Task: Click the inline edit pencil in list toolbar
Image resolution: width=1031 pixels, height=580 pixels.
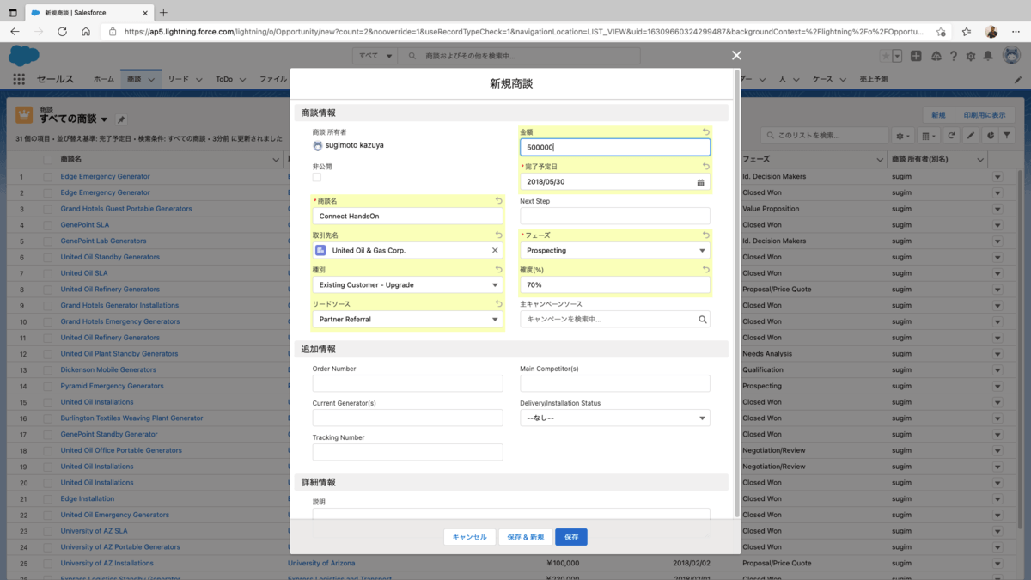Action: [970, 136]
